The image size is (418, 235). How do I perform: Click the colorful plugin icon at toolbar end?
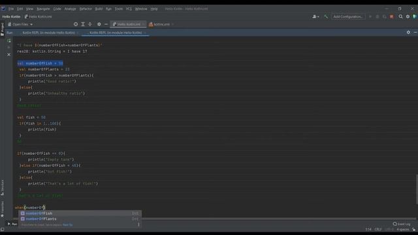[x=415, y=16]
